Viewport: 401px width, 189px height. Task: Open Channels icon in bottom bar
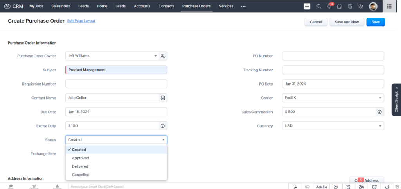click(x=34, y=186)
